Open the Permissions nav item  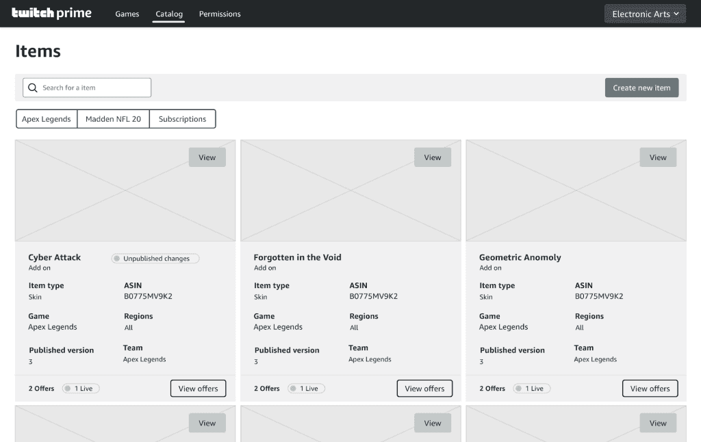point(220,14)
